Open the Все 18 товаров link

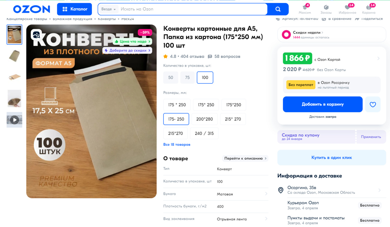pyautogui.click(x=177, y=145)
